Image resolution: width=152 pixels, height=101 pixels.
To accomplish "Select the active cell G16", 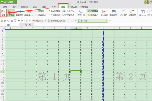I will click(76, 72).
